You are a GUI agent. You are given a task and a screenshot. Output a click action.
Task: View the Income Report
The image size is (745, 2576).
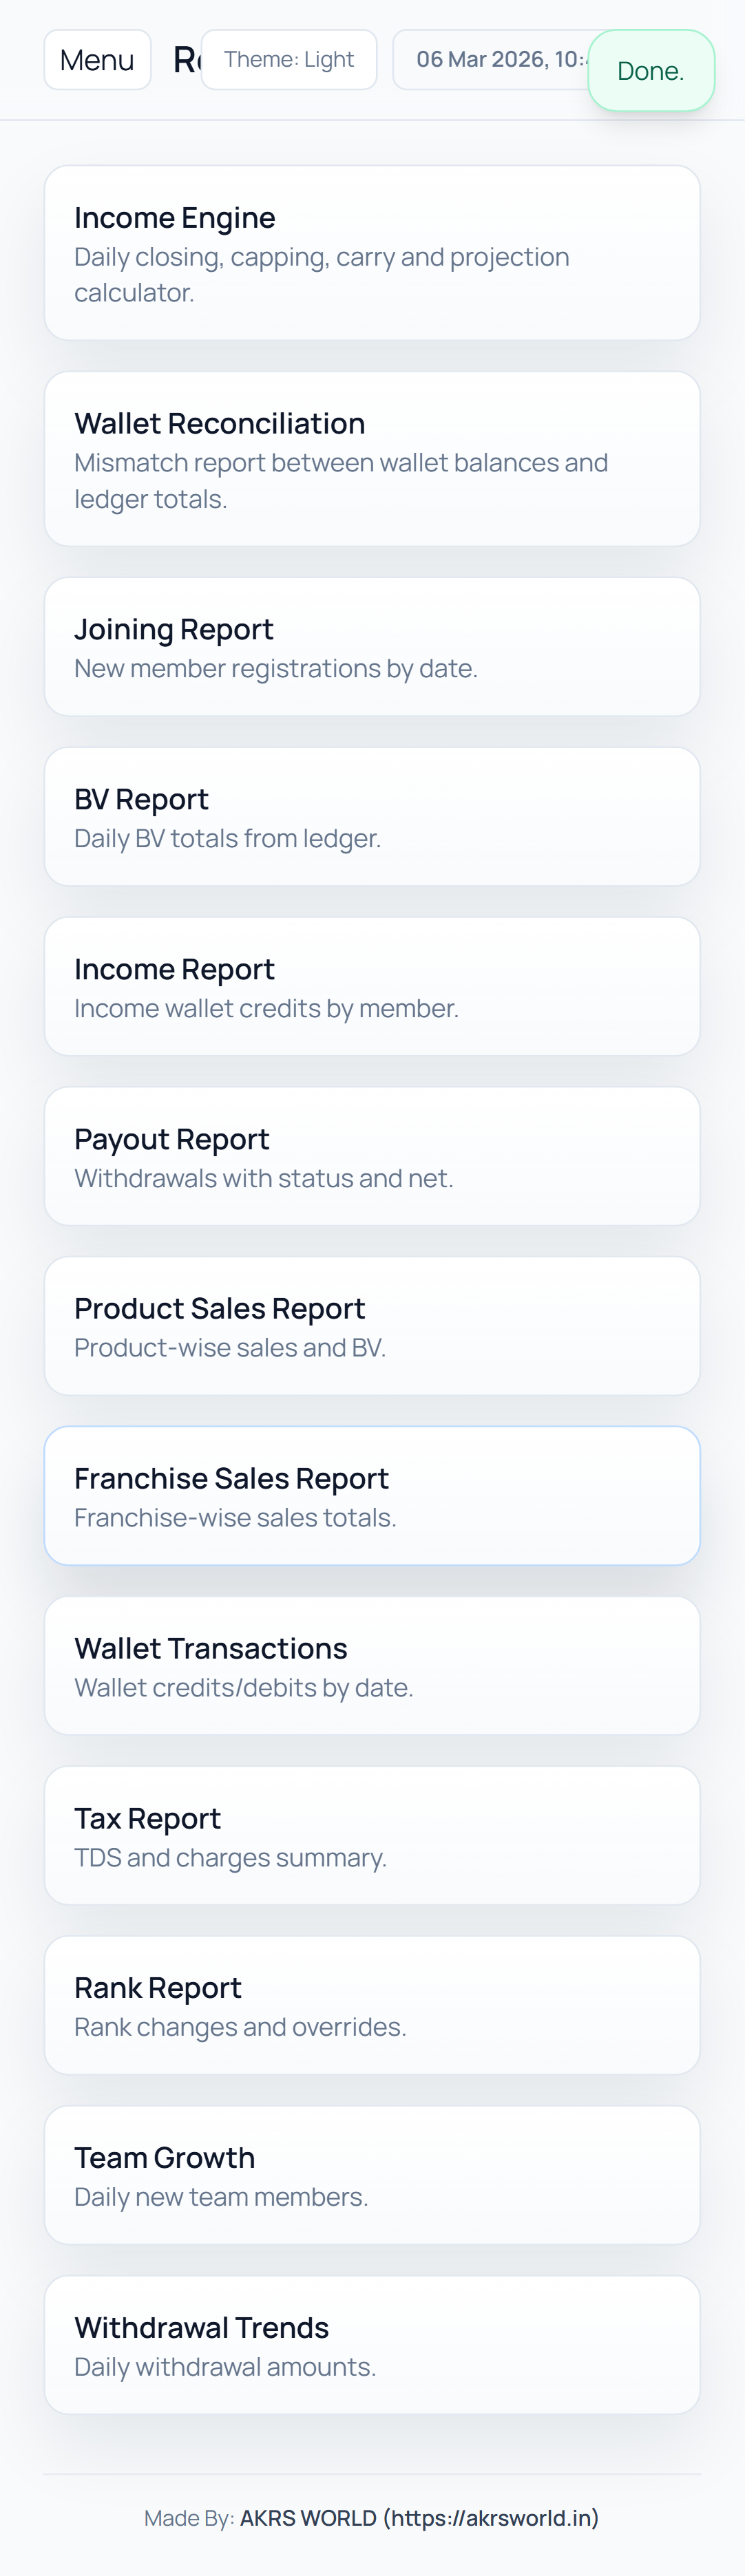click(372, 987)
